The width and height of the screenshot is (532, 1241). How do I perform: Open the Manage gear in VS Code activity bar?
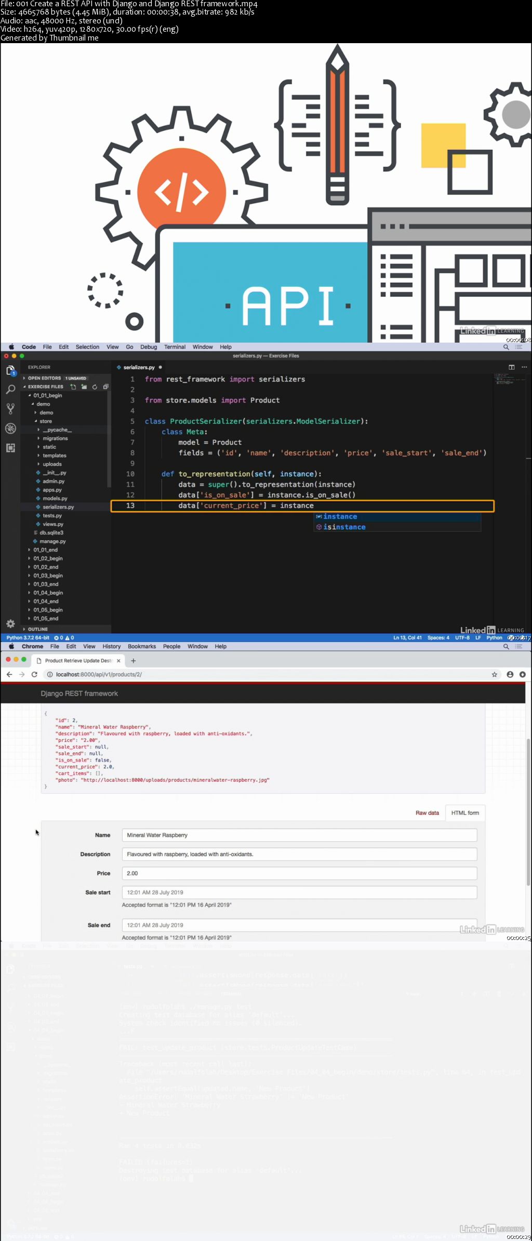[10, 623]
